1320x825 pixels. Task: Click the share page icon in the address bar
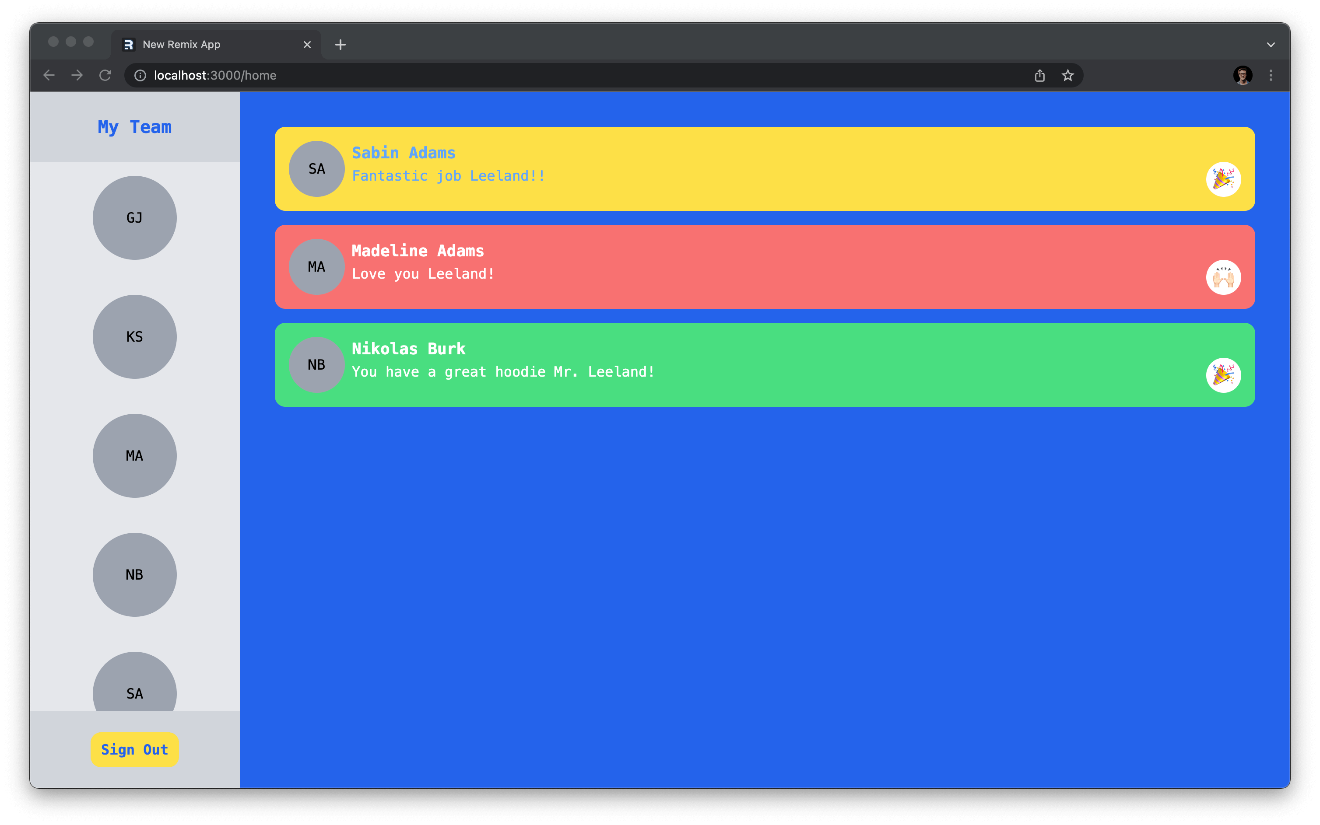[1039, 75]
